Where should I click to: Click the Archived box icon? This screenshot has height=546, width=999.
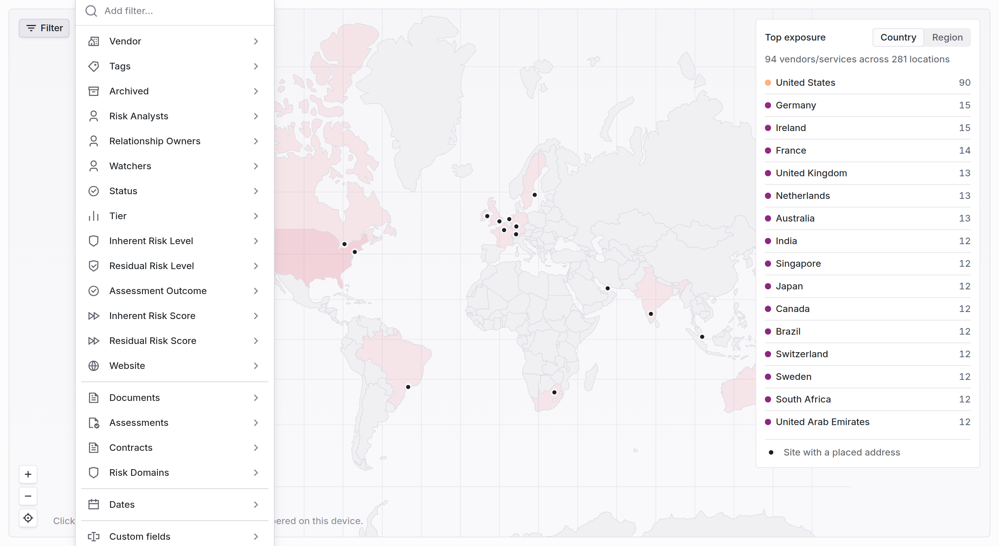coord(94,91)
